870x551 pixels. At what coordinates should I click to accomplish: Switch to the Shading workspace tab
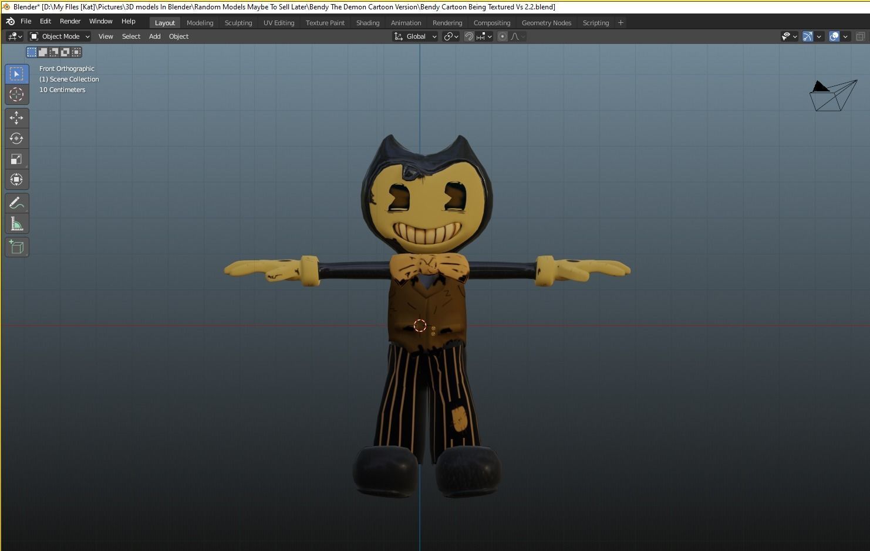point(367,23)
